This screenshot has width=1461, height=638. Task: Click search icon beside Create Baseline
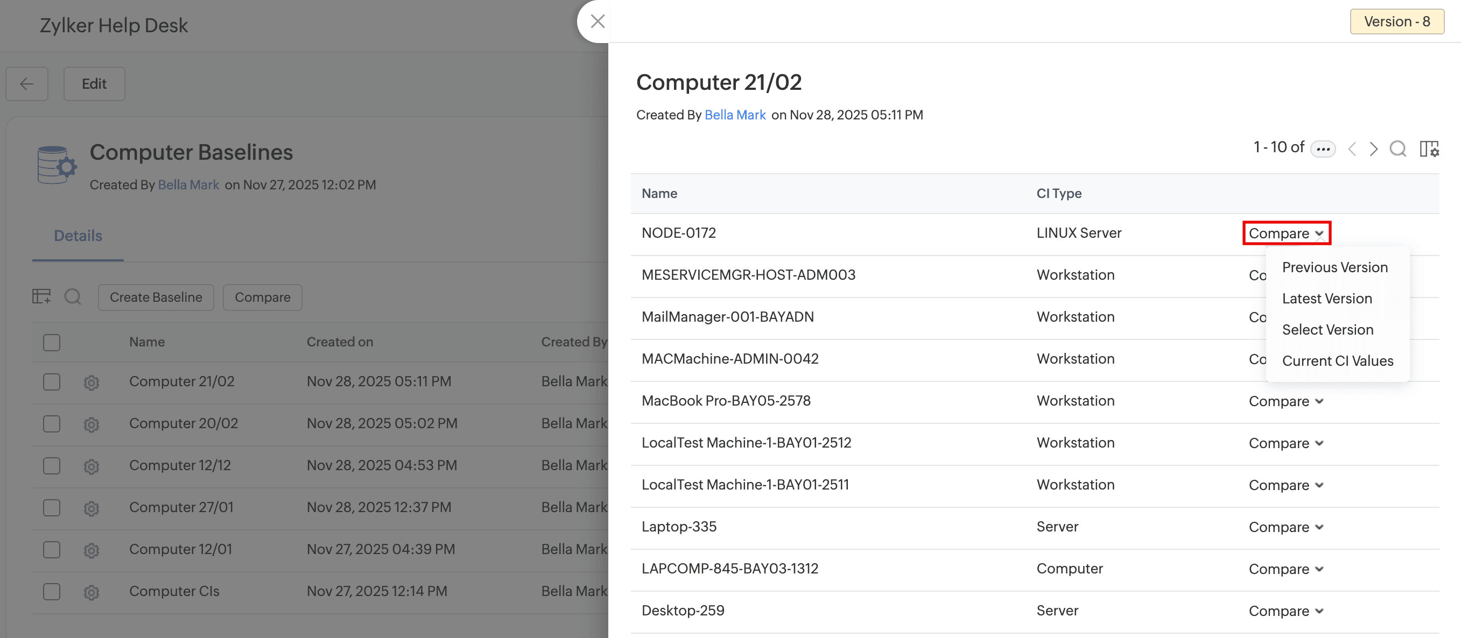(73, 296)
